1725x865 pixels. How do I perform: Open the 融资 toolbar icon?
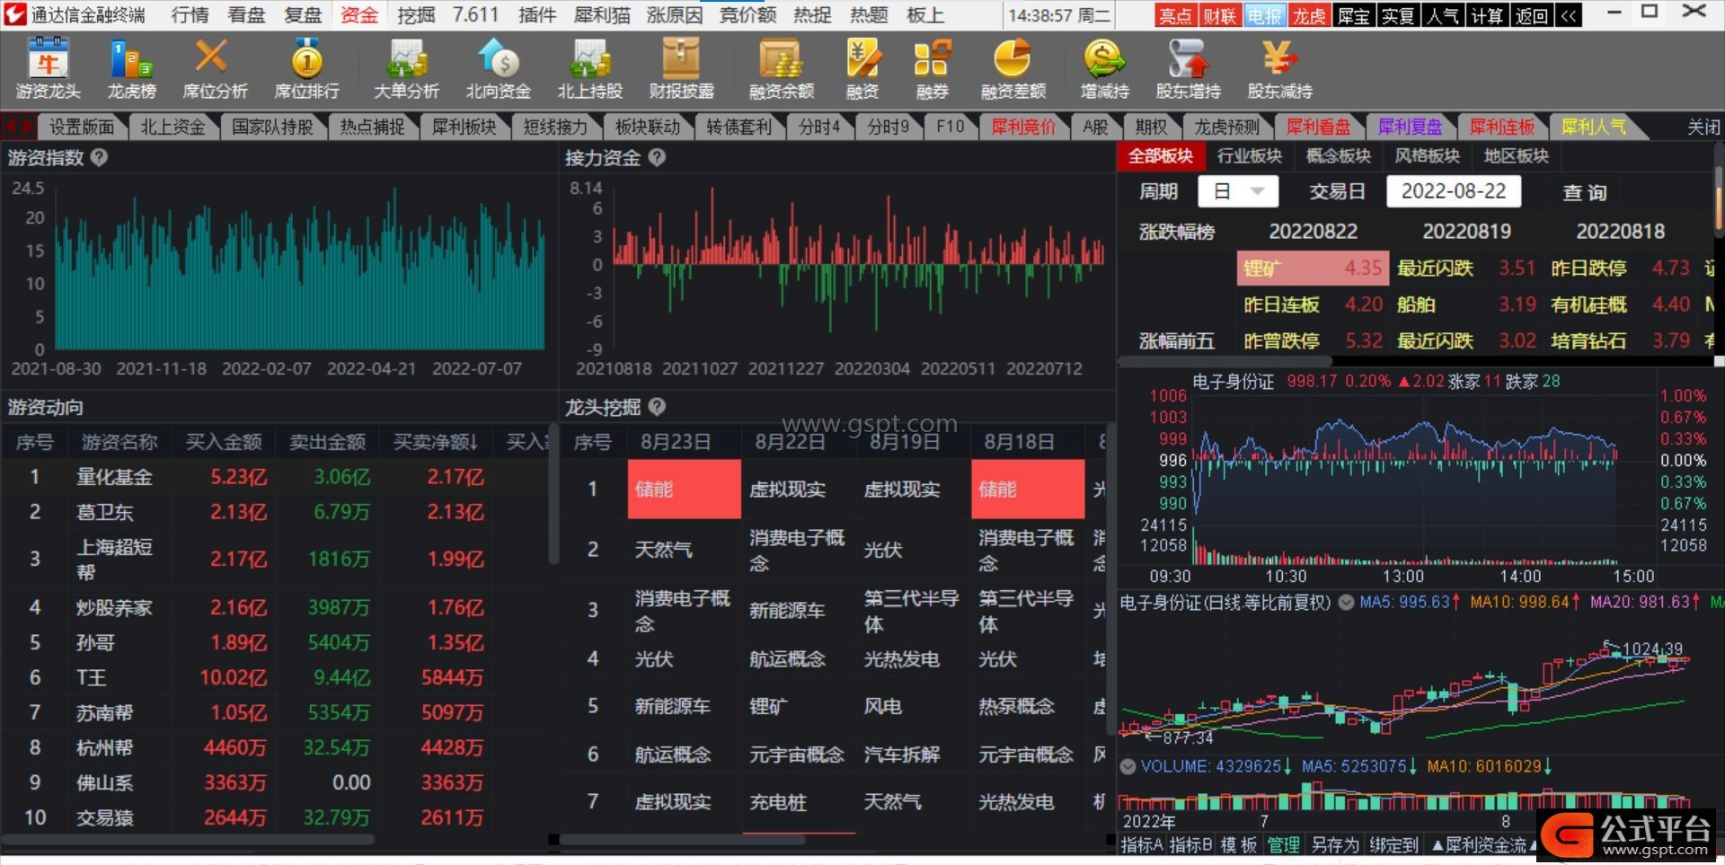coord(862,70)
